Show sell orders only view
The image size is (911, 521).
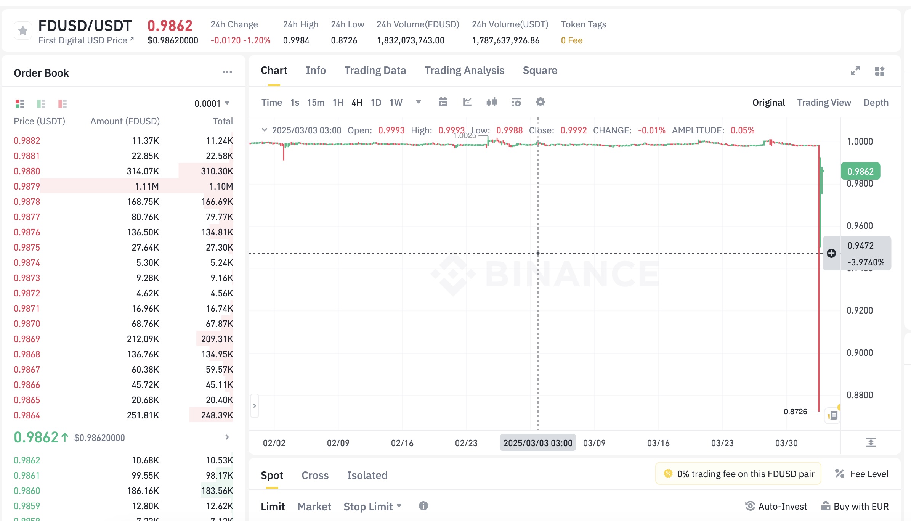[63, 103]
